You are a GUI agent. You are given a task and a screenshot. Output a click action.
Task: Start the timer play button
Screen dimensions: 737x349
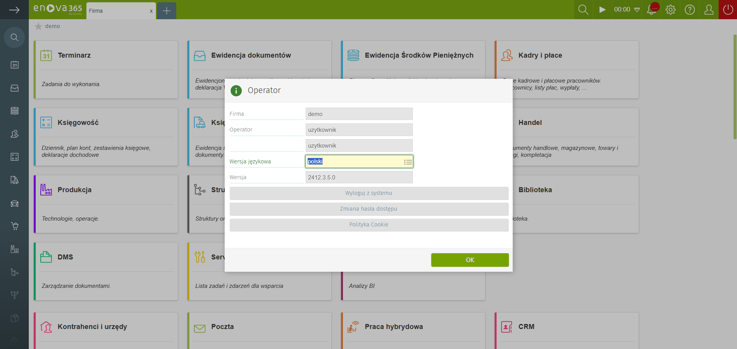coord(602,10)
